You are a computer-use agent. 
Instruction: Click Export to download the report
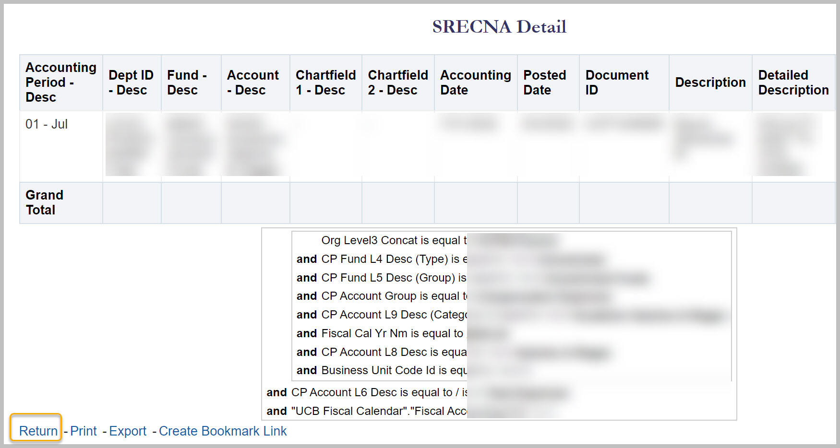[128, 431]
